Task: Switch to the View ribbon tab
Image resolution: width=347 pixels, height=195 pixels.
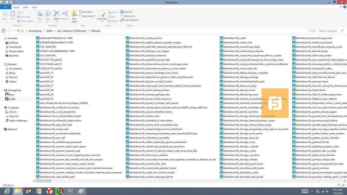Action: pos(34,7)
